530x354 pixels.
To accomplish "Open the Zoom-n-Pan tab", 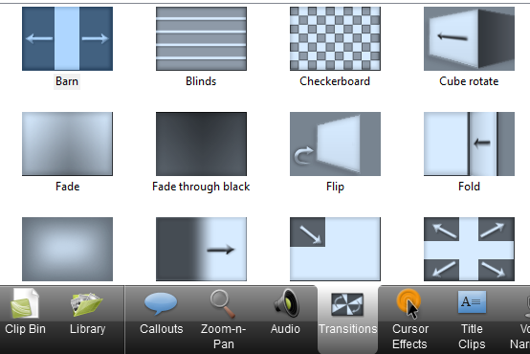I will pos(223,320).
